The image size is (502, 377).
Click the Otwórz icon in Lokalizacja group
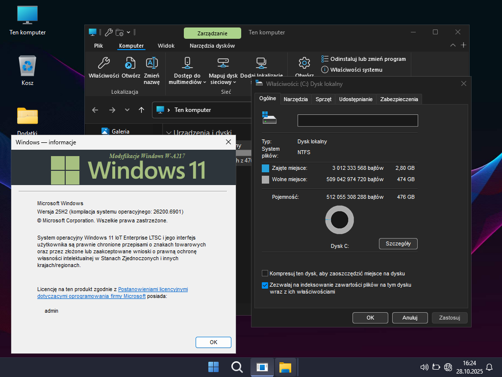130,63
